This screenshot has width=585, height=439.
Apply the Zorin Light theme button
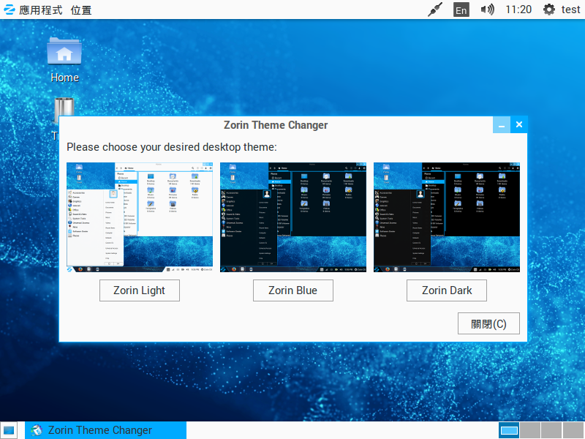pos(140,290)
